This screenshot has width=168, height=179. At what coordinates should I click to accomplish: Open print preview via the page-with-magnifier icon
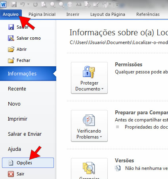pyautogui.click(x=44, y=5)
